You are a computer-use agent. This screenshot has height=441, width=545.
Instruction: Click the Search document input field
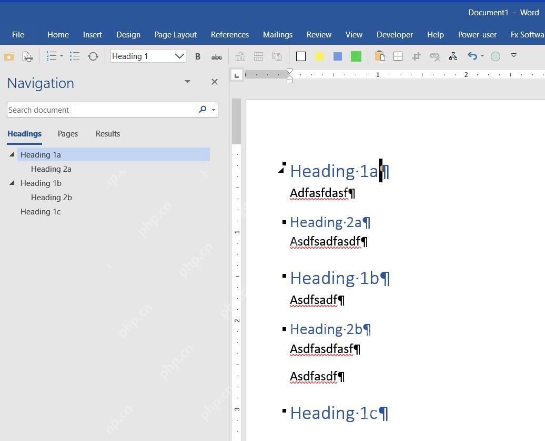tap(103, 110)
